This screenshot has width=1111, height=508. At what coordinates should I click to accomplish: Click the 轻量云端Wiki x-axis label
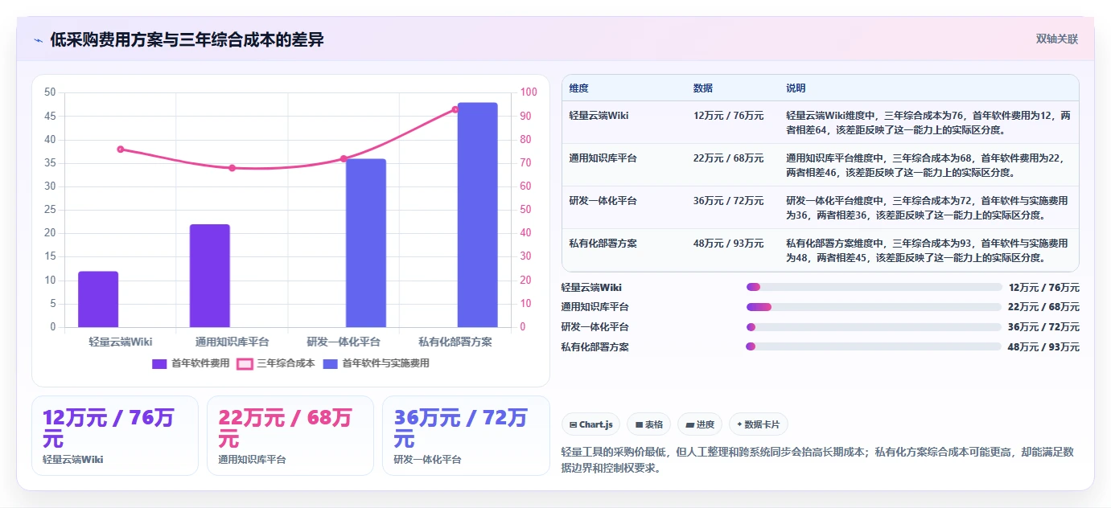tap(121, 342)
